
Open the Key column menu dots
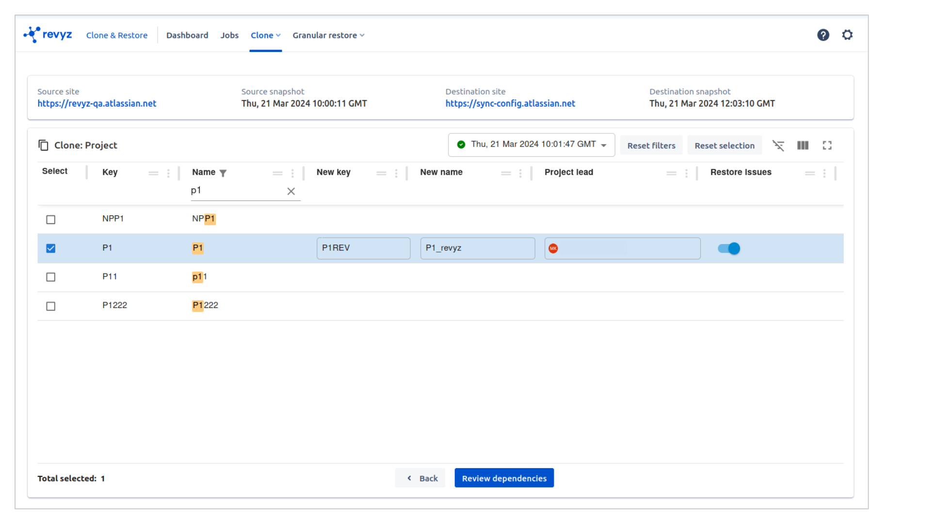[168, 173]
